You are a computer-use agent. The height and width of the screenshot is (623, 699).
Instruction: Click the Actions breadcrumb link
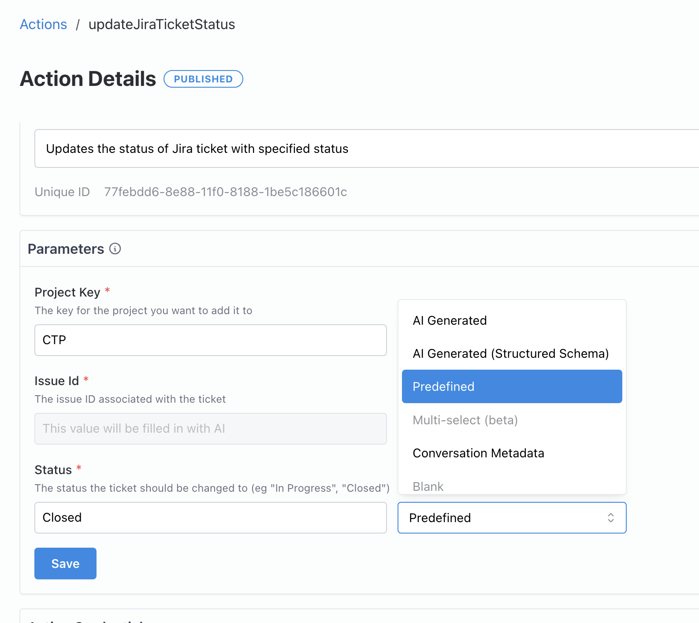coord(43,24)
